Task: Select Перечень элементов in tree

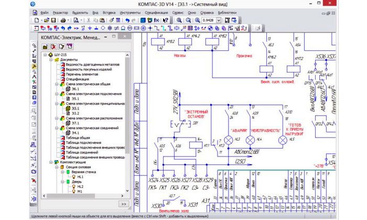Action: click(82, 74)
